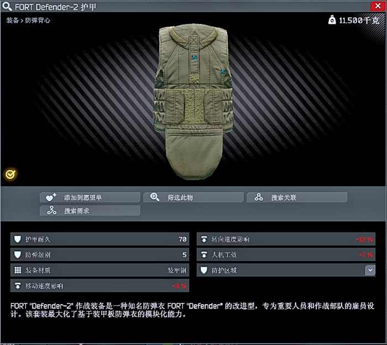Click the -7 % ergonomics value
This screenshot has width=387, height=345.
click(366, 255)
